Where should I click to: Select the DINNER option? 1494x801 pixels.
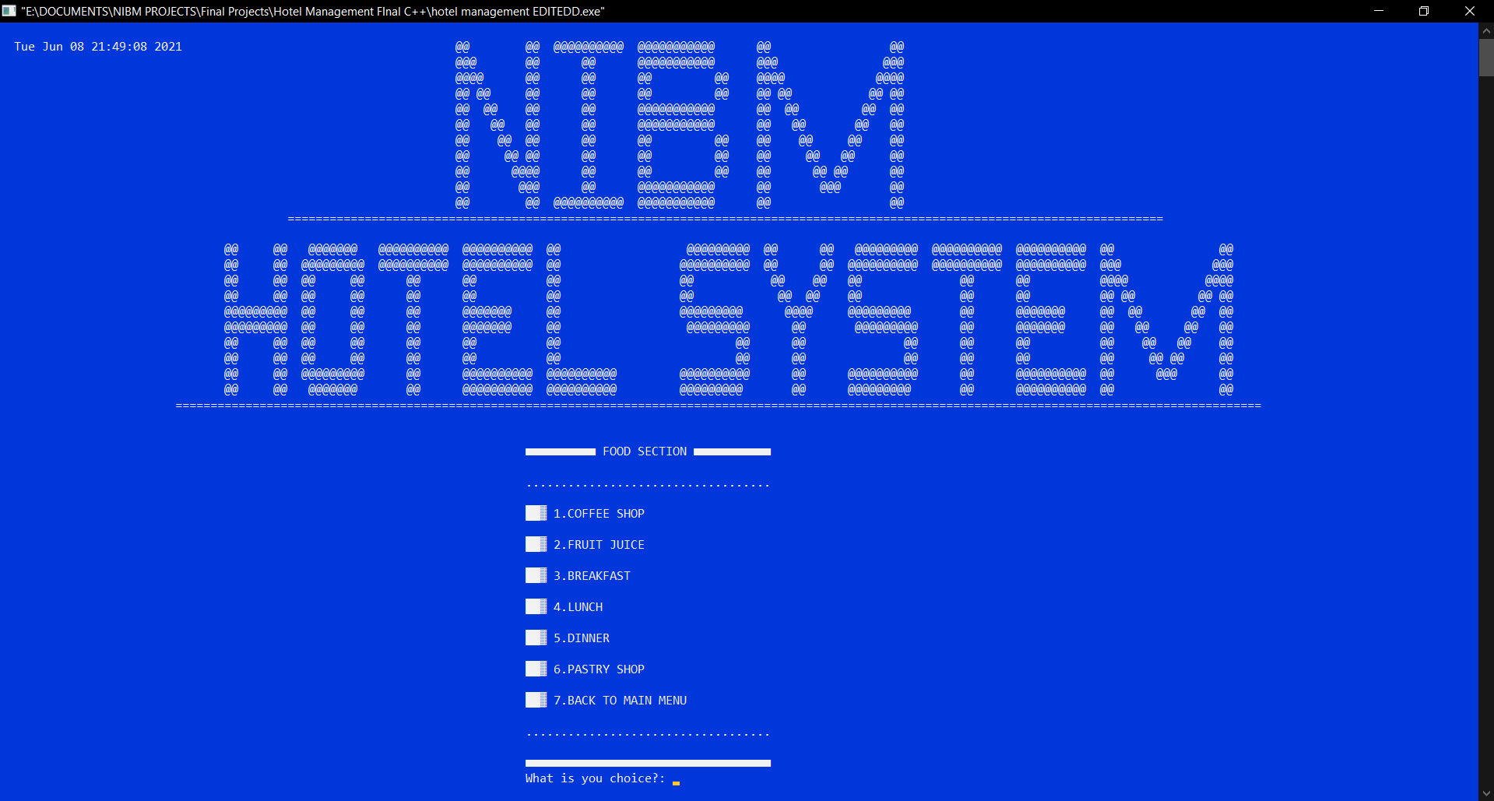581,638
